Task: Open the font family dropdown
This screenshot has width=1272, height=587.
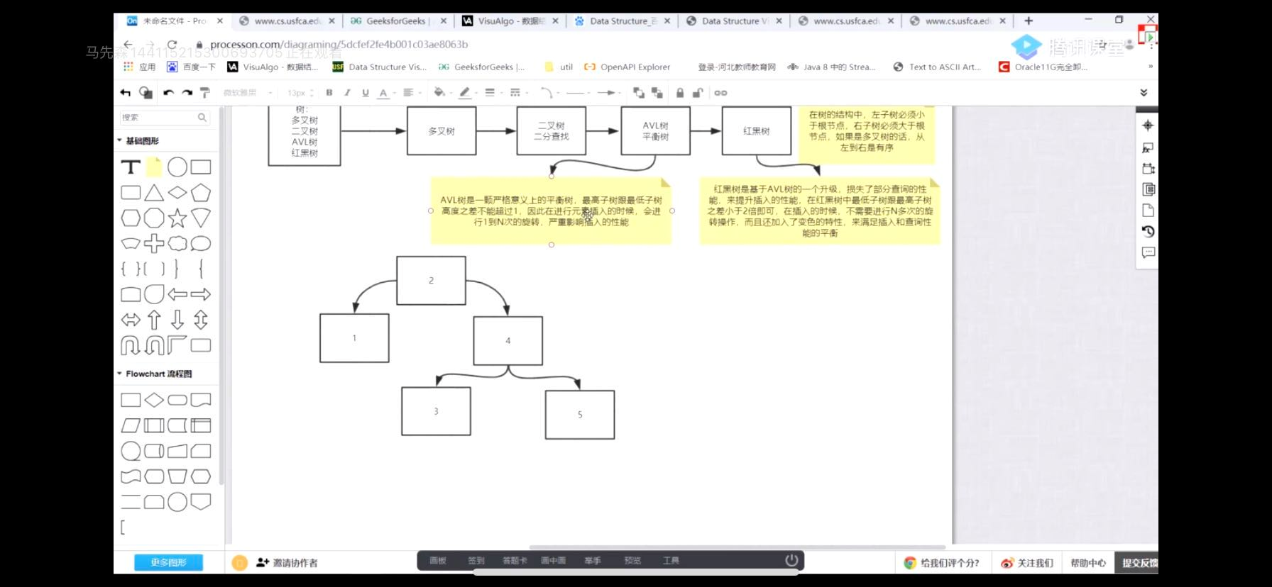Action: click(248, 93)
